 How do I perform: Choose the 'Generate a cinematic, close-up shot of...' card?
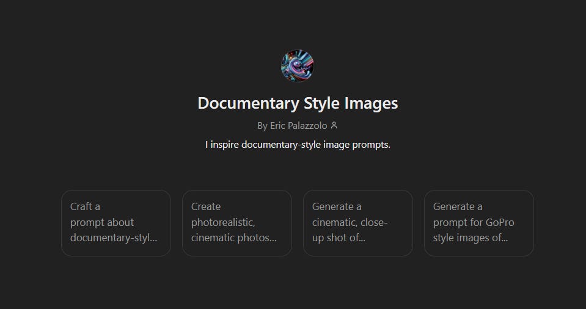tap(358, 223)
